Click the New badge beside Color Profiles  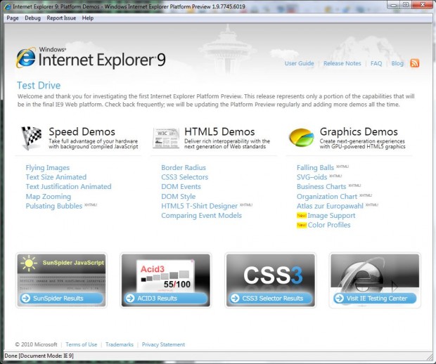pyautogui.click(x=302, y=225)
